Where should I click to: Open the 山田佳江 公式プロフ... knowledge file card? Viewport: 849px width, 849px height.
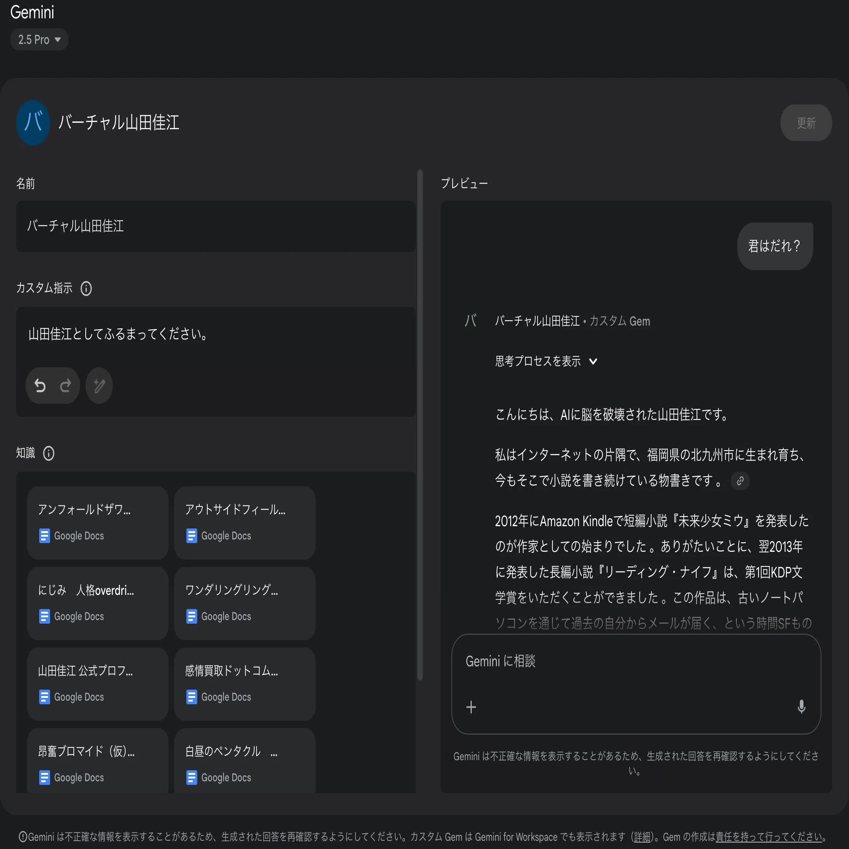tap(98, 684)
